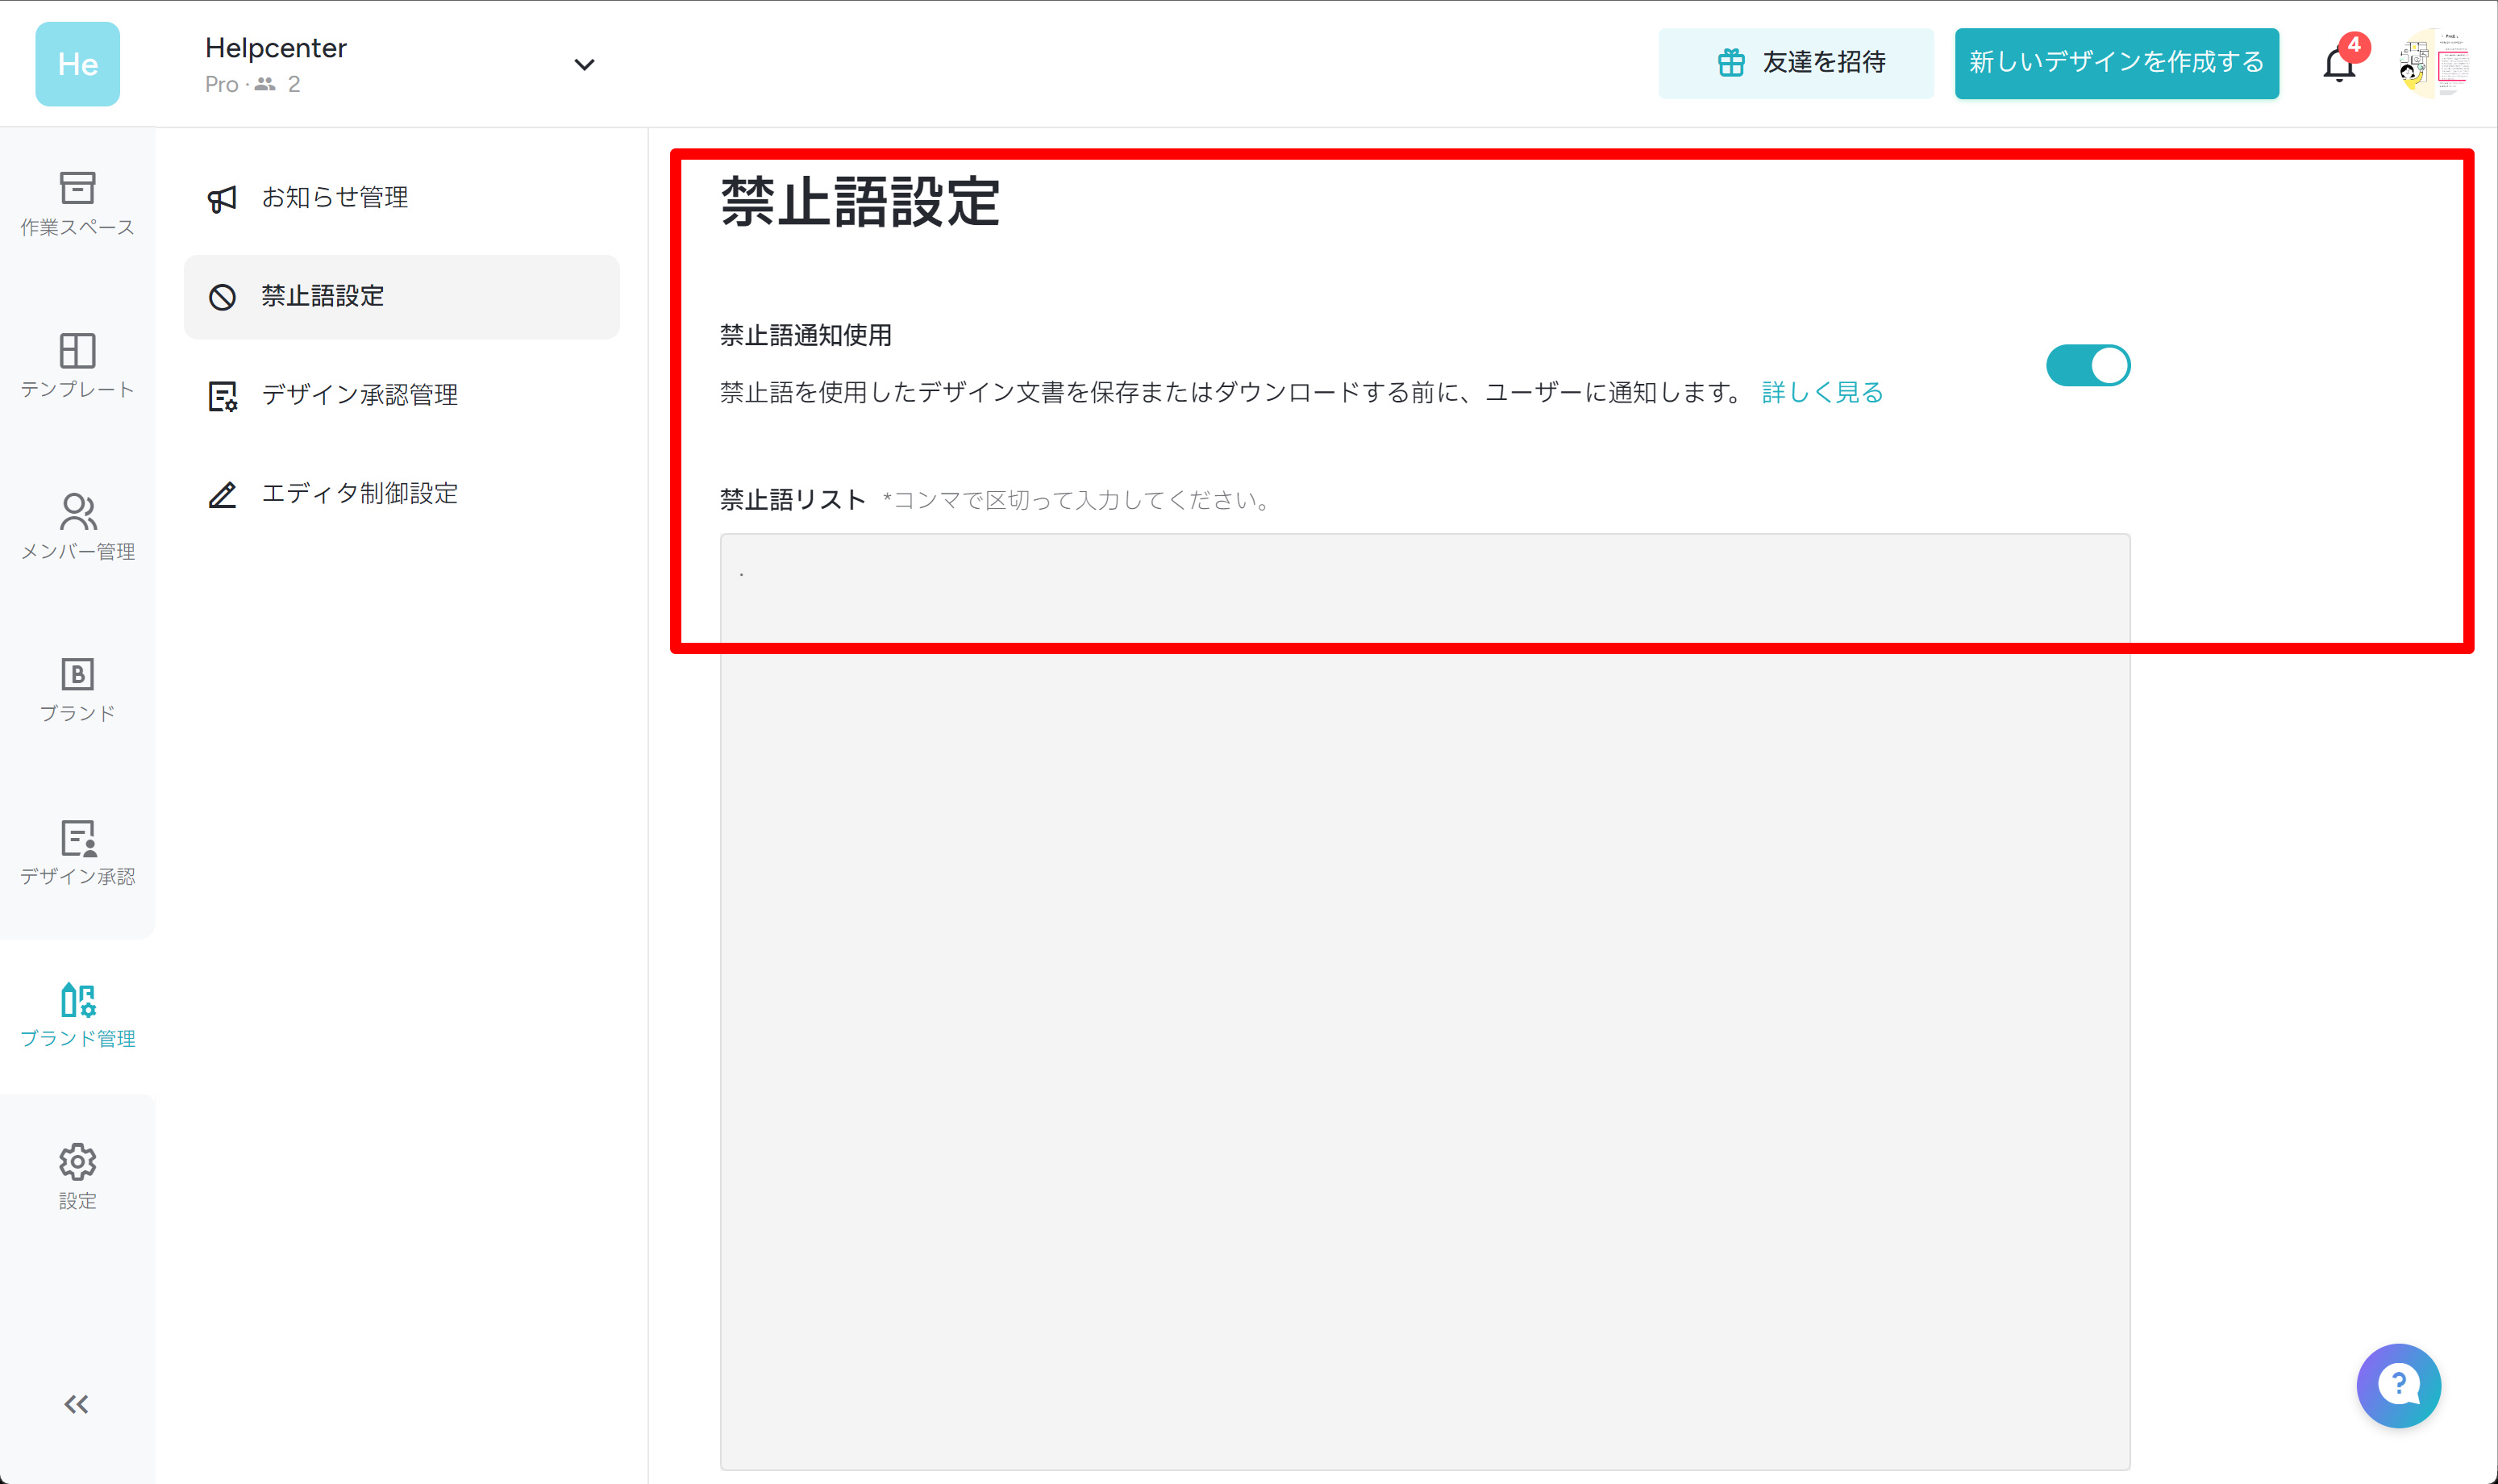Open お知らせ管理 menu item
The height and width of the screenshot is (1484, 2498).
coord(402,198)
